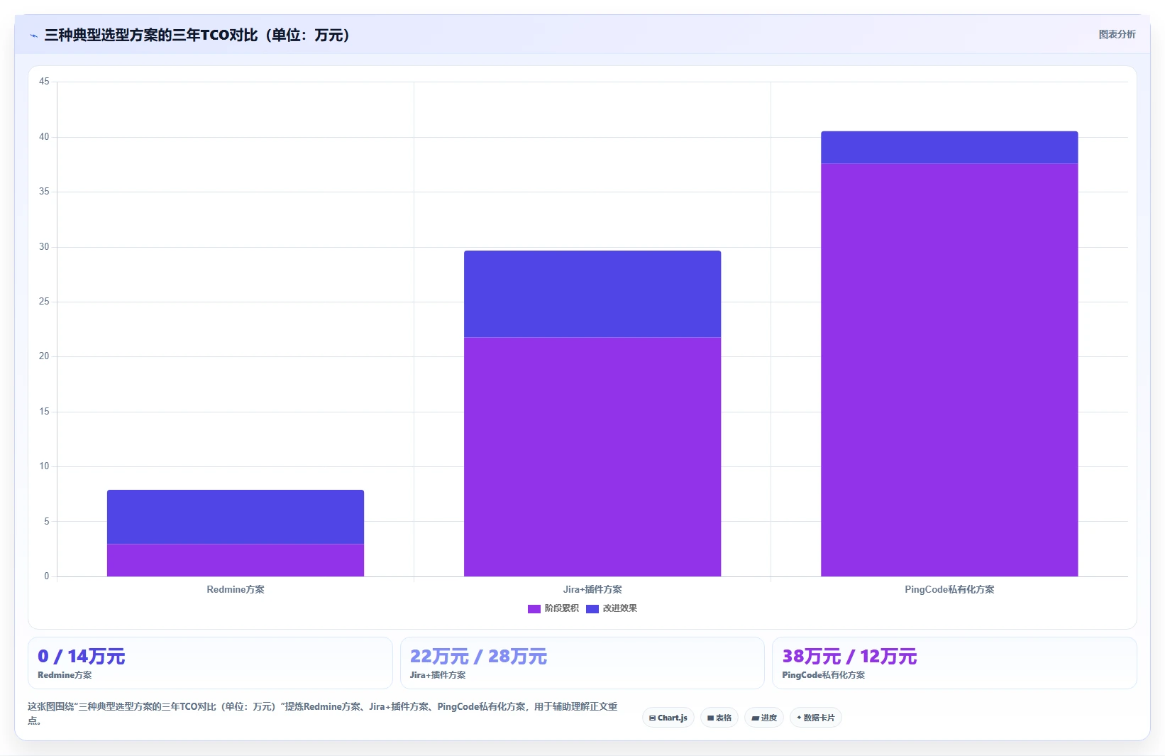Click the Jira+插件方案 card caption

[x=438, y=675]
